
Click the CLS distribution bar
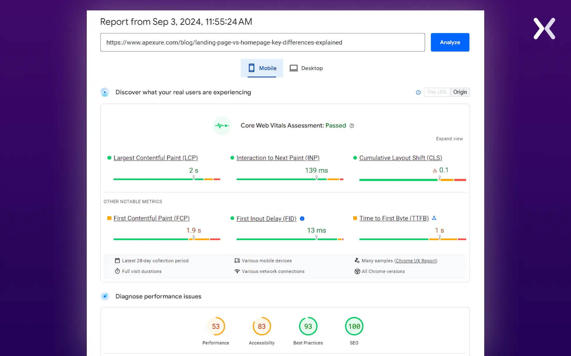click(412, 180)
